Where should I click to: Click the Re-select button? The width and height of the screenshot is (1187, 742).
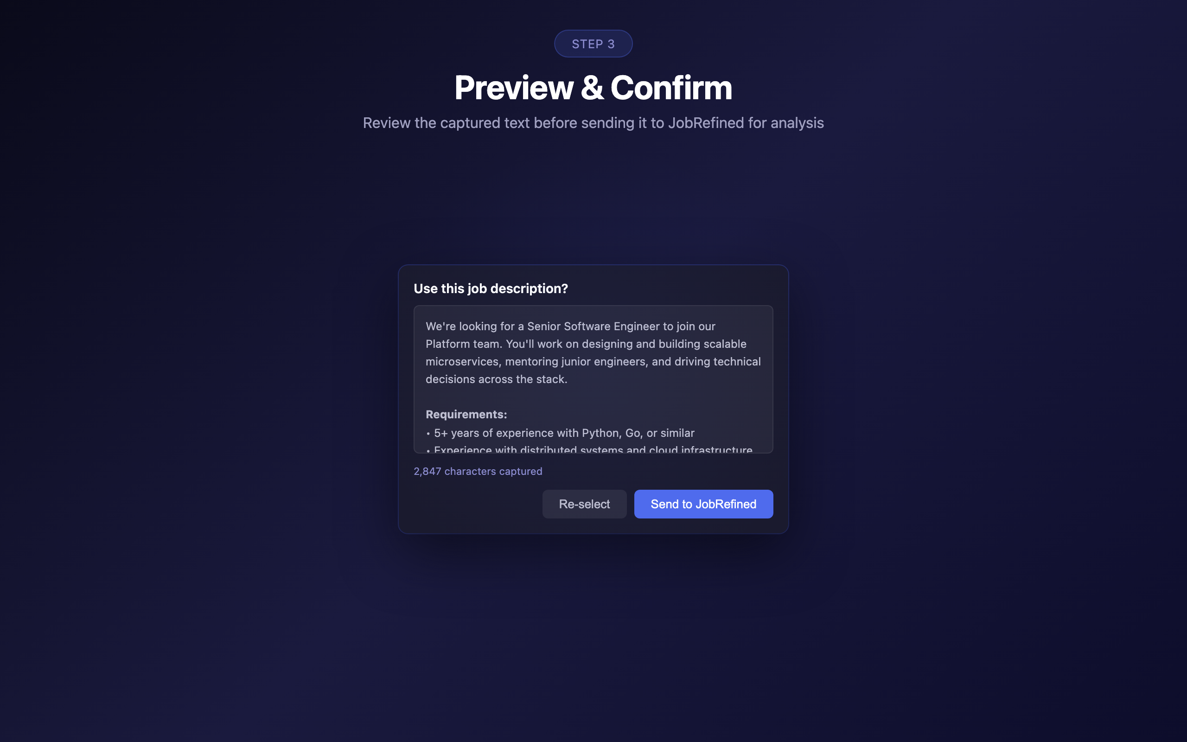(x=584, y=504)
